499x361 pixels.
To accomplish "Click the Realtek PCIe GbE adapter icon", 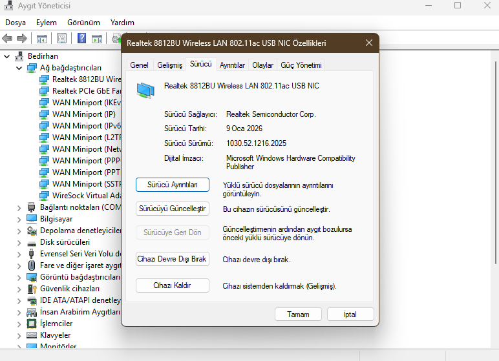I will pyautogui.click(x=44, y=91).
